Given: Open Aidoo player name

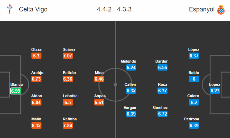Looking at the screenshot, I should [37, 96].
